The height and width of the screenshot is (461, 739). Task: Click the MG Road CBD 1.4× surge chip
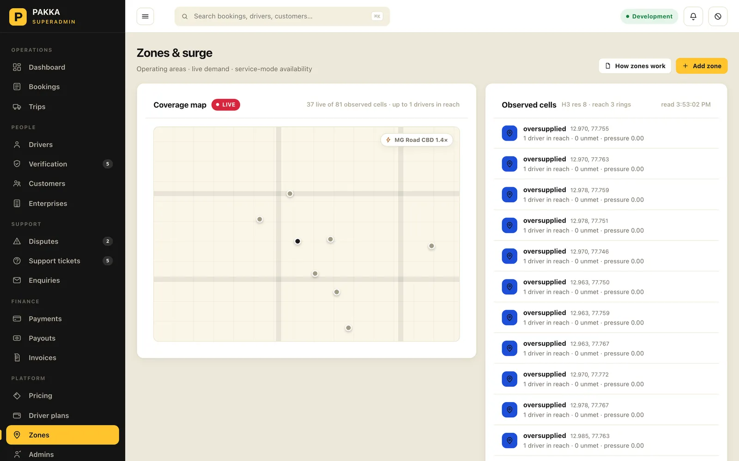click(x=417, y=140)
